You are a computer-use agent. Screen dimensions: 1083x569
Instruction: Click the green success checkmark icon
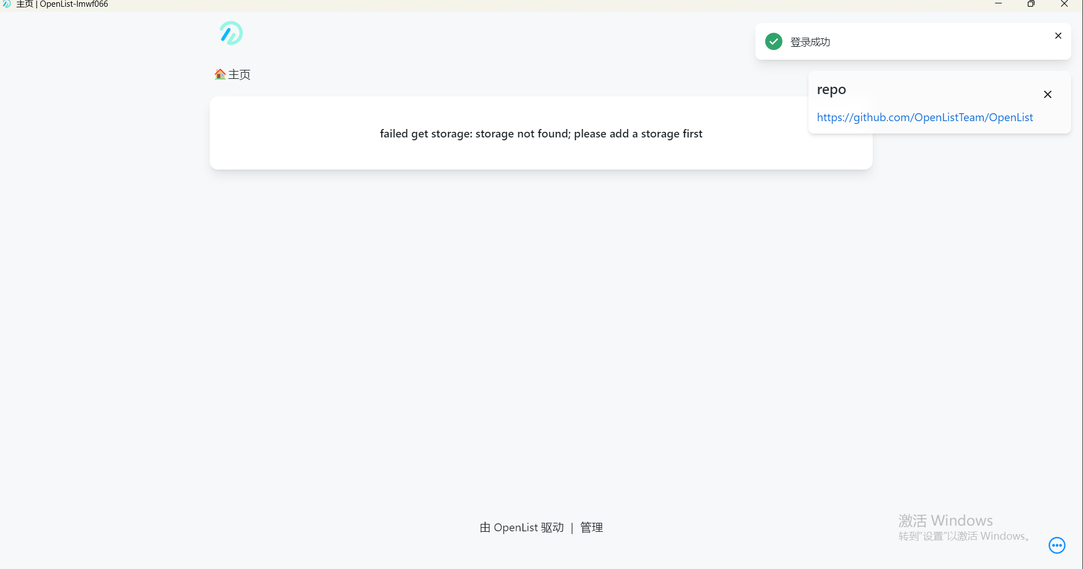[773, 41]
